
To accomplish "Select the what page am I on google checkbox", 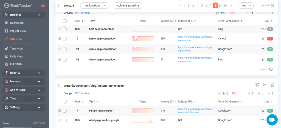I will [65, 120].
